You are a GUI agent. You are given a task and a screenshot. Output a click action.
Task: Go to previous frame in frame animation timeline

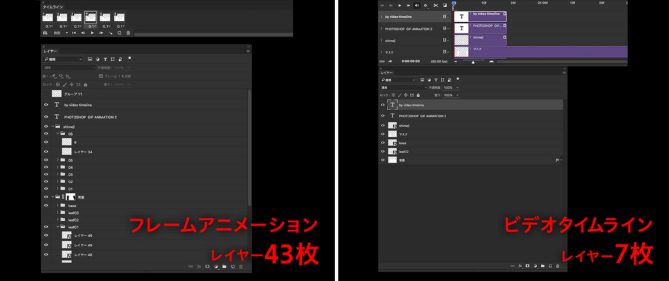pyautogui.click(x=83, y=33)
